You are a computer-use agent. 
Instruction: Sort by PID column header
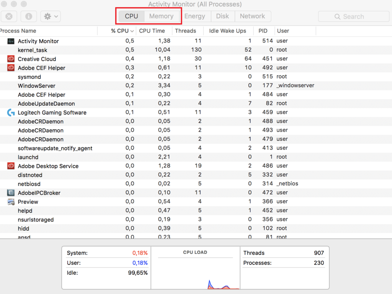pyautogui.click(x=264, y=31)
